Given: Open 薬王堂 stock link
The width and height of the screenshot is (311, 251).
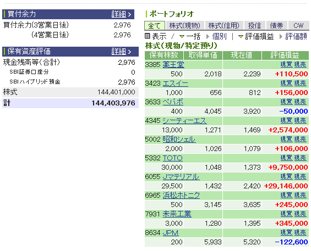Looking at the screenshot, I should click(x=173, y=65).
